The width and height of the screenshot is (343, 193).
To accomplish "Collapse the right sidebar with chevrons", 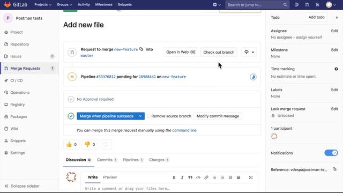I will click(337, 17).
